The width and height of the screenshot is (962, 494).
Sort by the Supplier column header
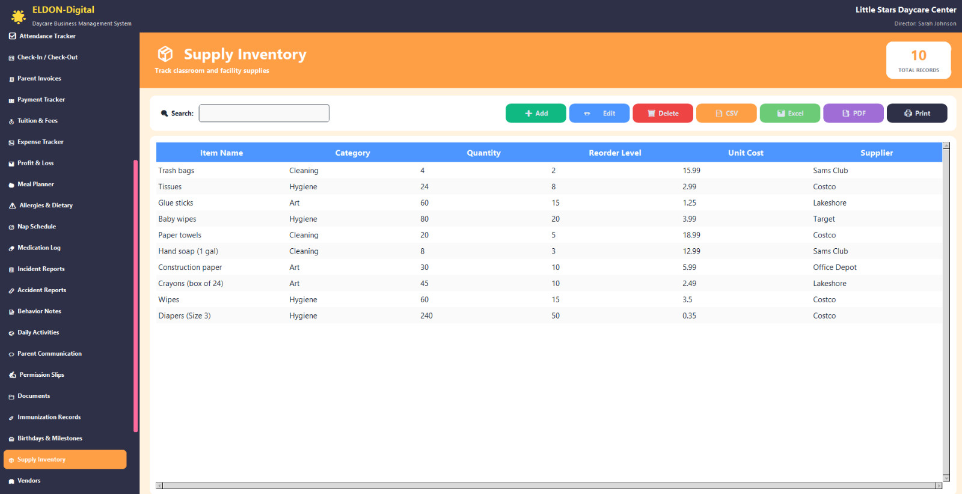click(877, 153)
